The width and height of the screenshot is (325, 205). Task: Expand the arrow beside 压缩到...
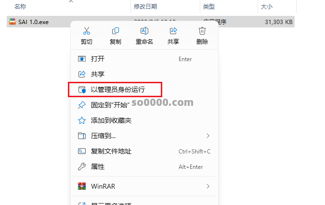208,136
